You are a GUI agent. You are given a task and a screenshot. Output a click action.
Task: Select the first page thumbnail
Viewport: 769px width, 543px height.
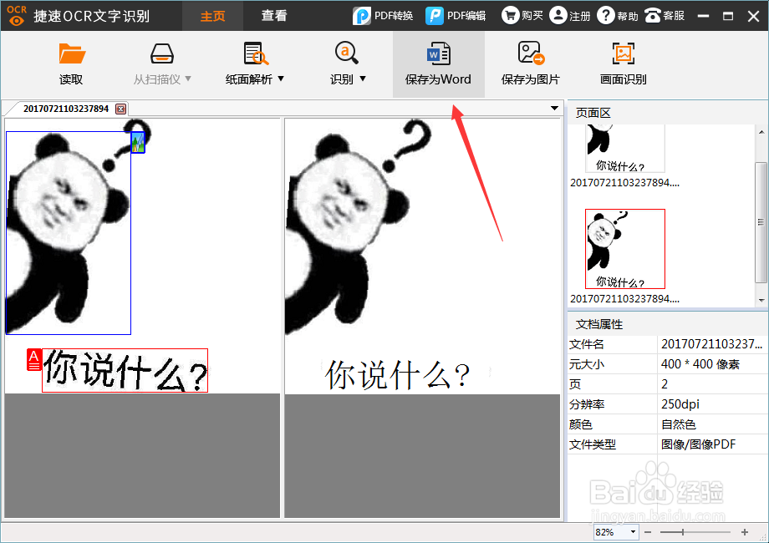click(625, 148)
